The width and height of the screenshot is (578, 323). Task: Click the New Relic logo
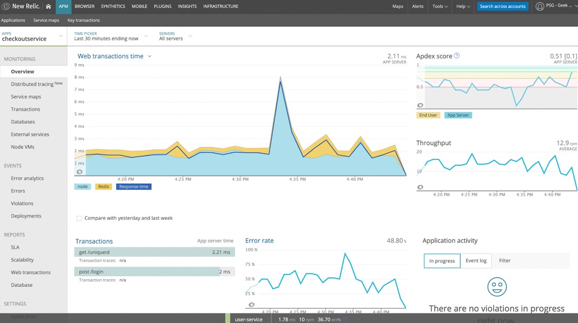pos(21,7)
